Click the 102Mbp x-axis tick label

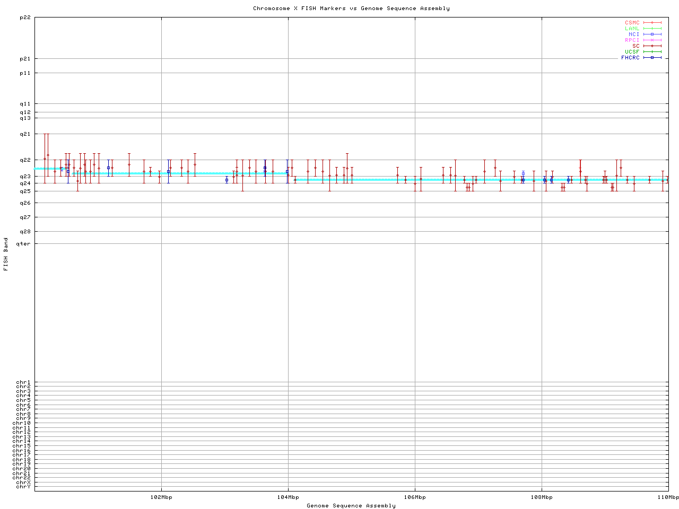click(x=161, y=497)
